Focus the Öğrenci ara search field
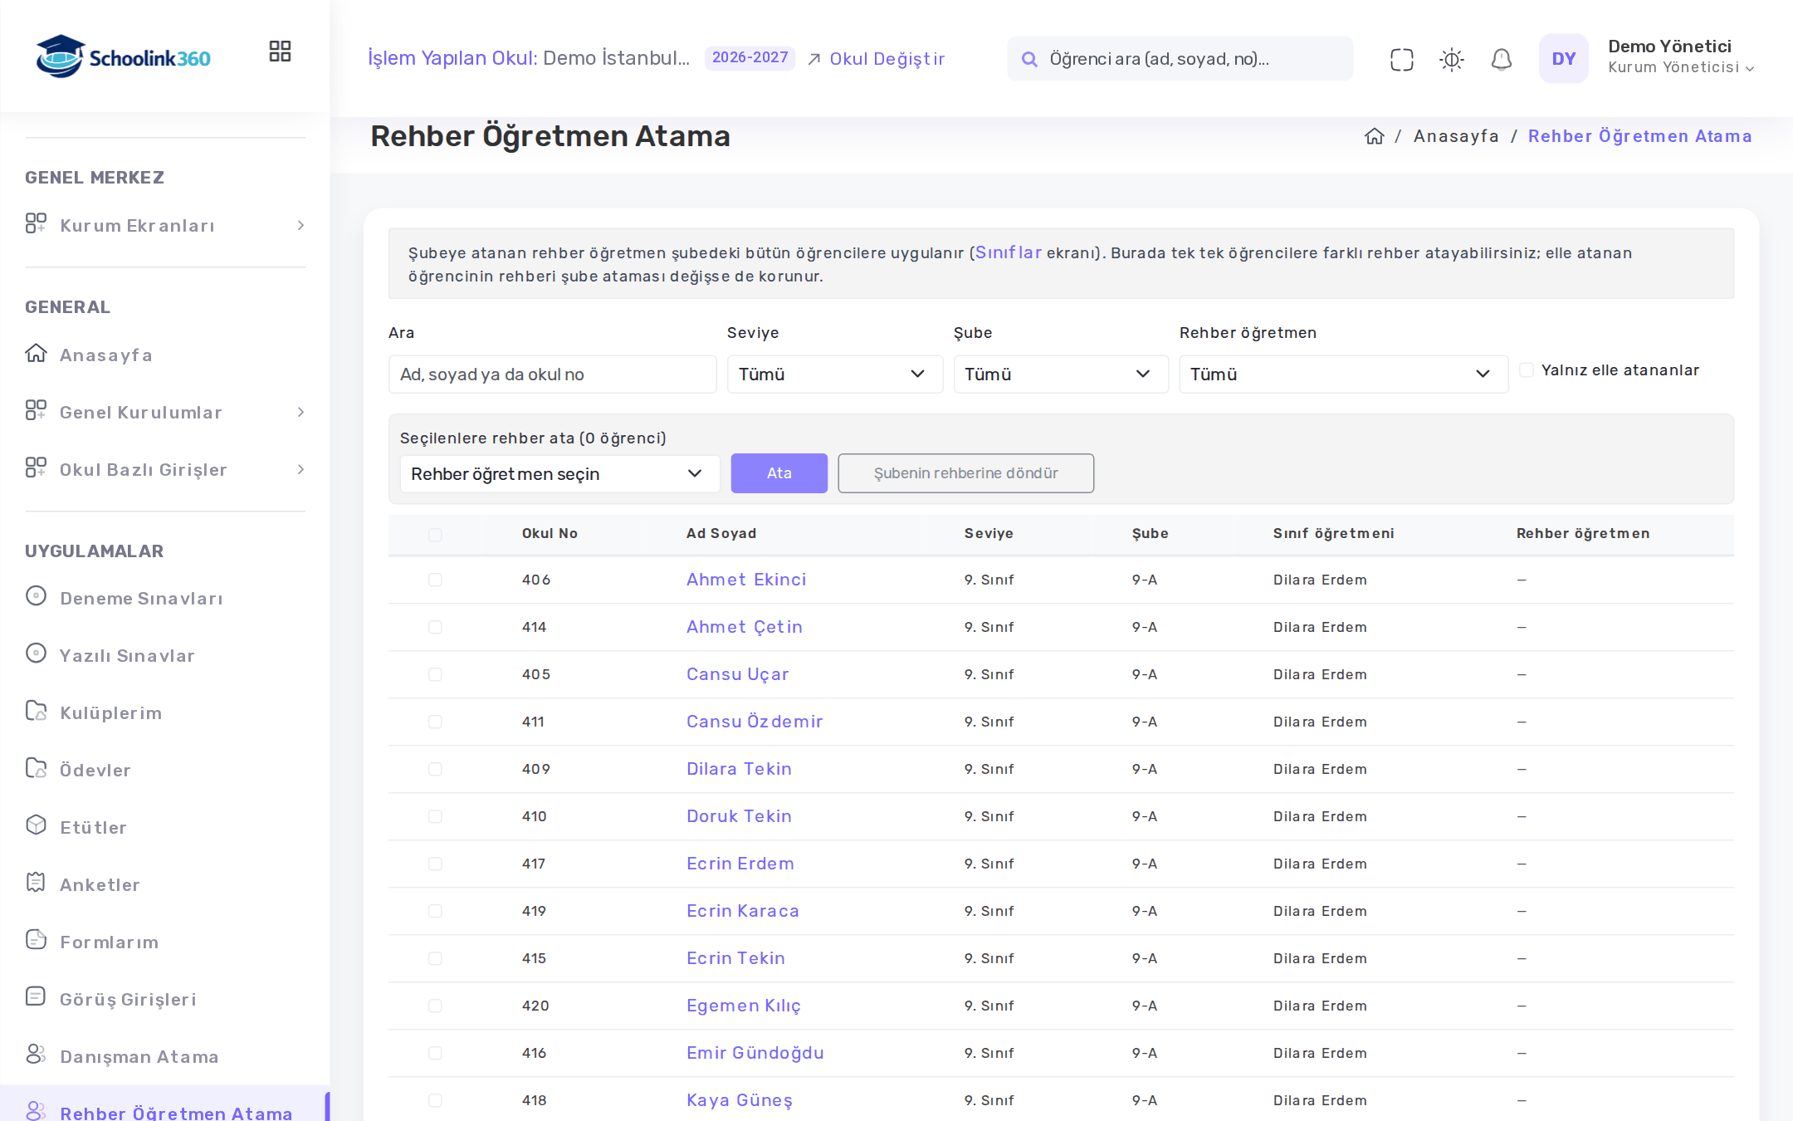Viewport: 1793px width, 1121px height. pos(1180,59)
